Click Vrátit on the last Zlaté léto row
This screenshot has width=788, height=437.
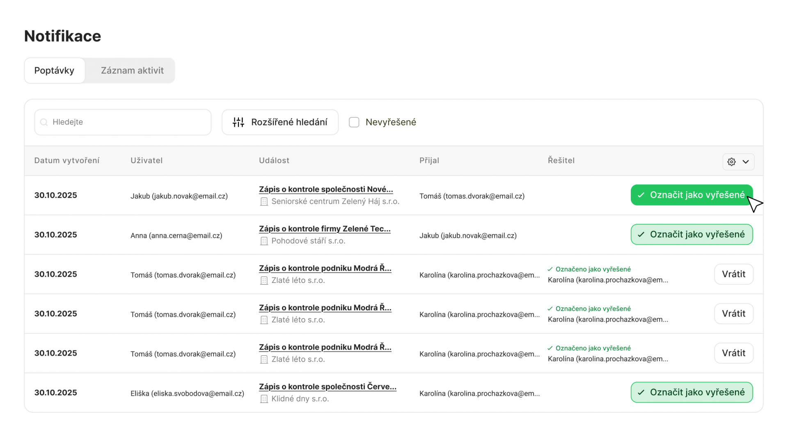pyautogui.click(x=733, y=353)
